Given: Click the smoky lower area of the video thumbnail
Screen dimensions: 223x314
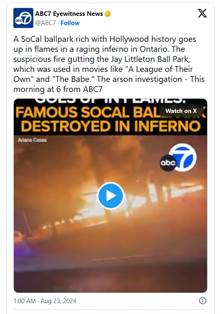Looking at the screenshot, I should (x=110, y=260).
